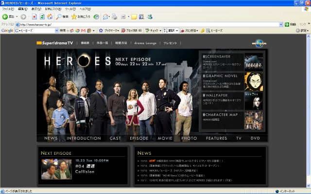This screenshot has height=194, width=311.
Task: Open the Edit menu
Action: coord(23,9)
